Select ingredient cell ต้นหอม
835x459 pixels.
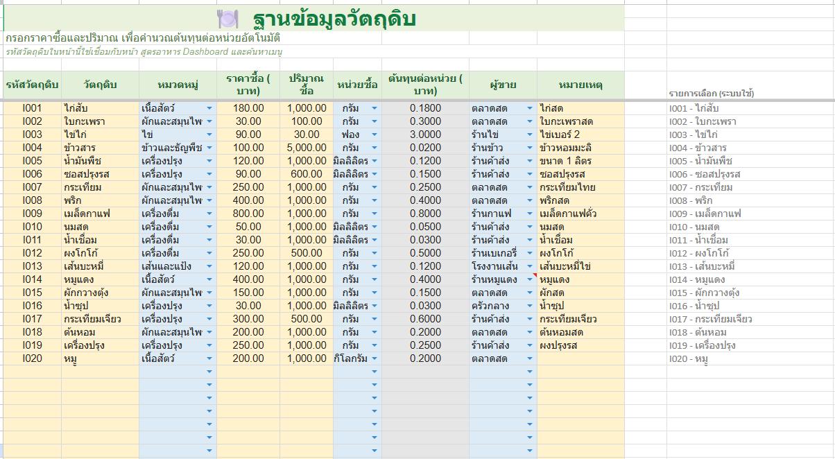tap(100, 332)
